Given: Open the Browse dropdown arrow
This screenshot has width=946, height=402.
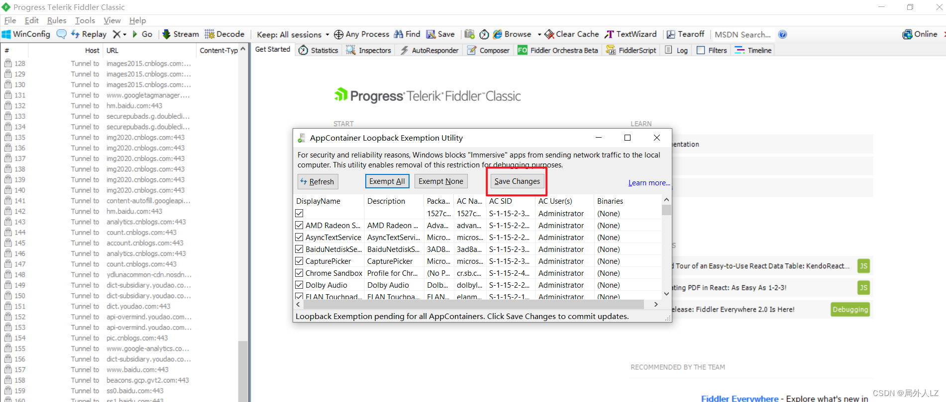Looking at the screenshot, I should pos(539,34).
